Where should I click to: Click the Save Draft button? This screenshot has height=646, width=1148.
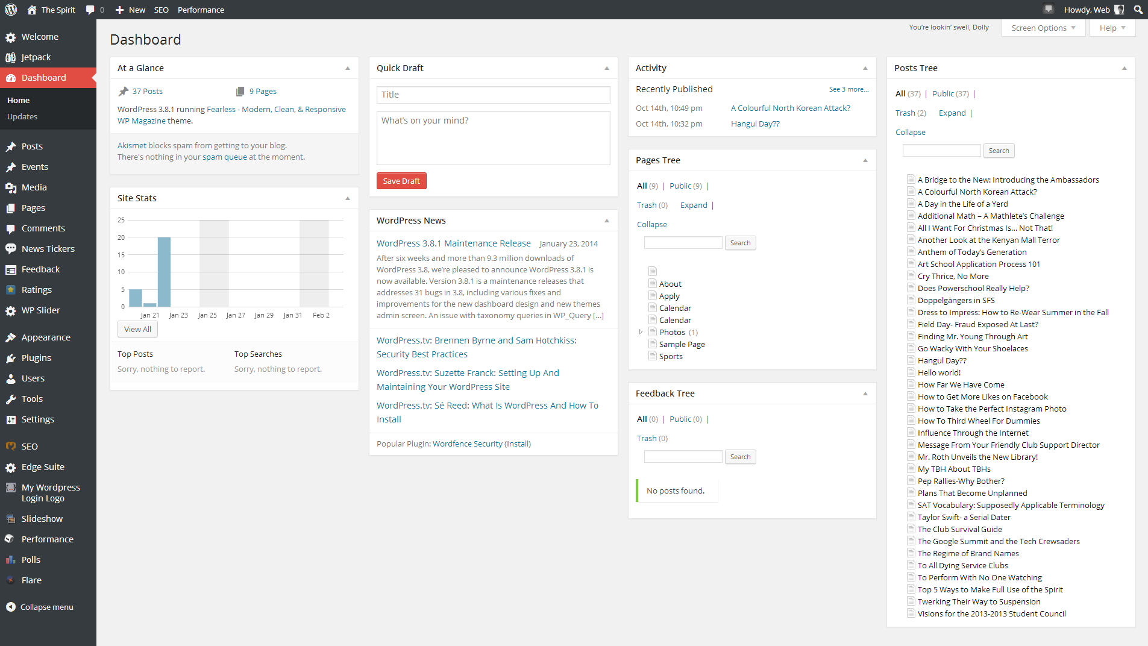(401, 181)
